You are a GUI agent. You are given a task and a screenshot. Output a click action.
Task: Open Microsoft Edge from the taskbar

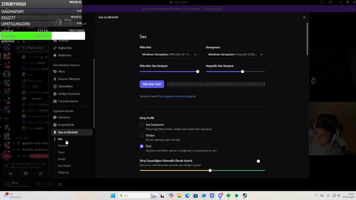point(187,196)
